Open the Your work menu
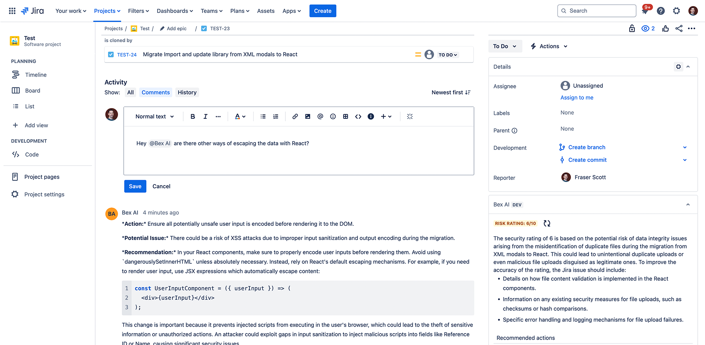Viewport: 705px width, 345px height. pyautogui.click(x=71, y=11)
